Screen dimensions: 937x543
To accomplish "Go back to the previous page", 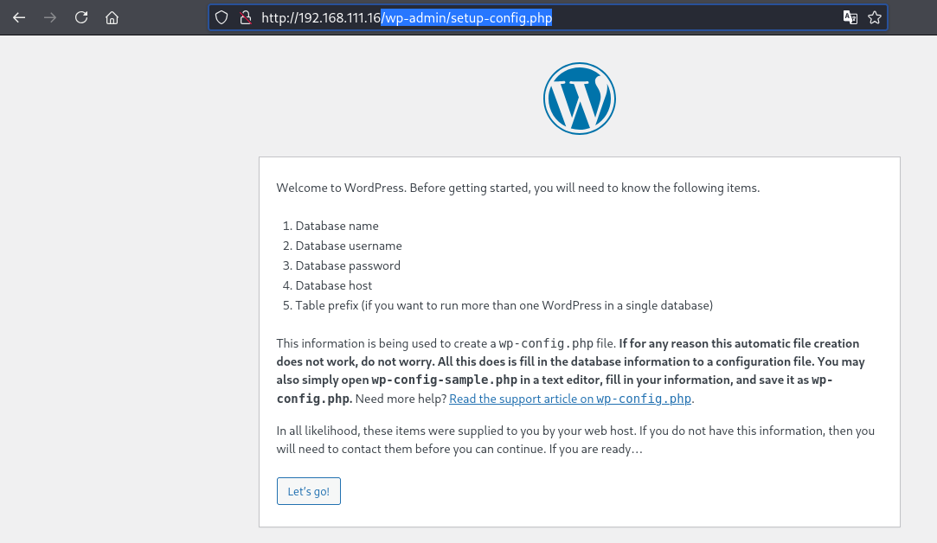I will (x=19, y=18).
